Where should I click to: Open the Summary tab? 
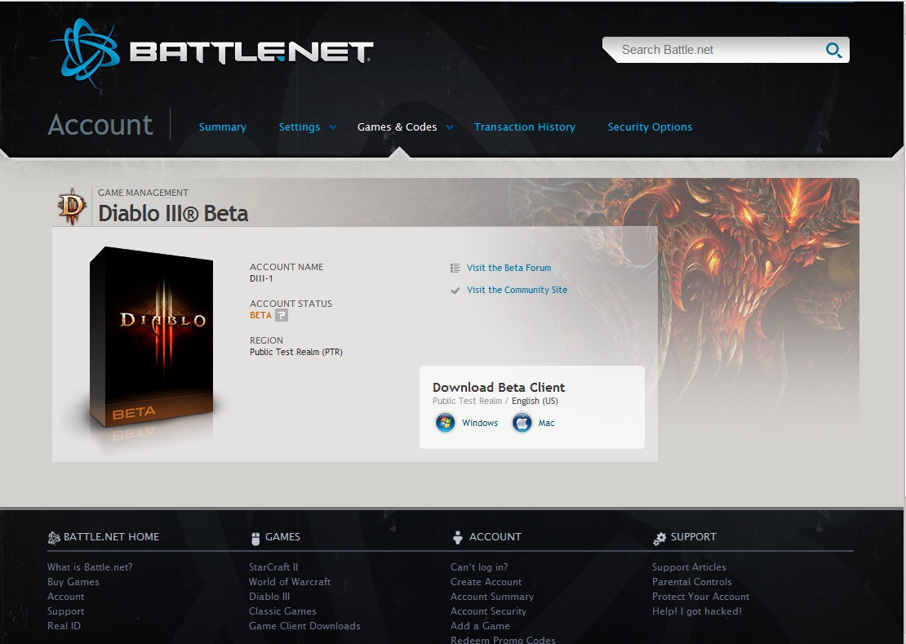[x=223, y=127]
